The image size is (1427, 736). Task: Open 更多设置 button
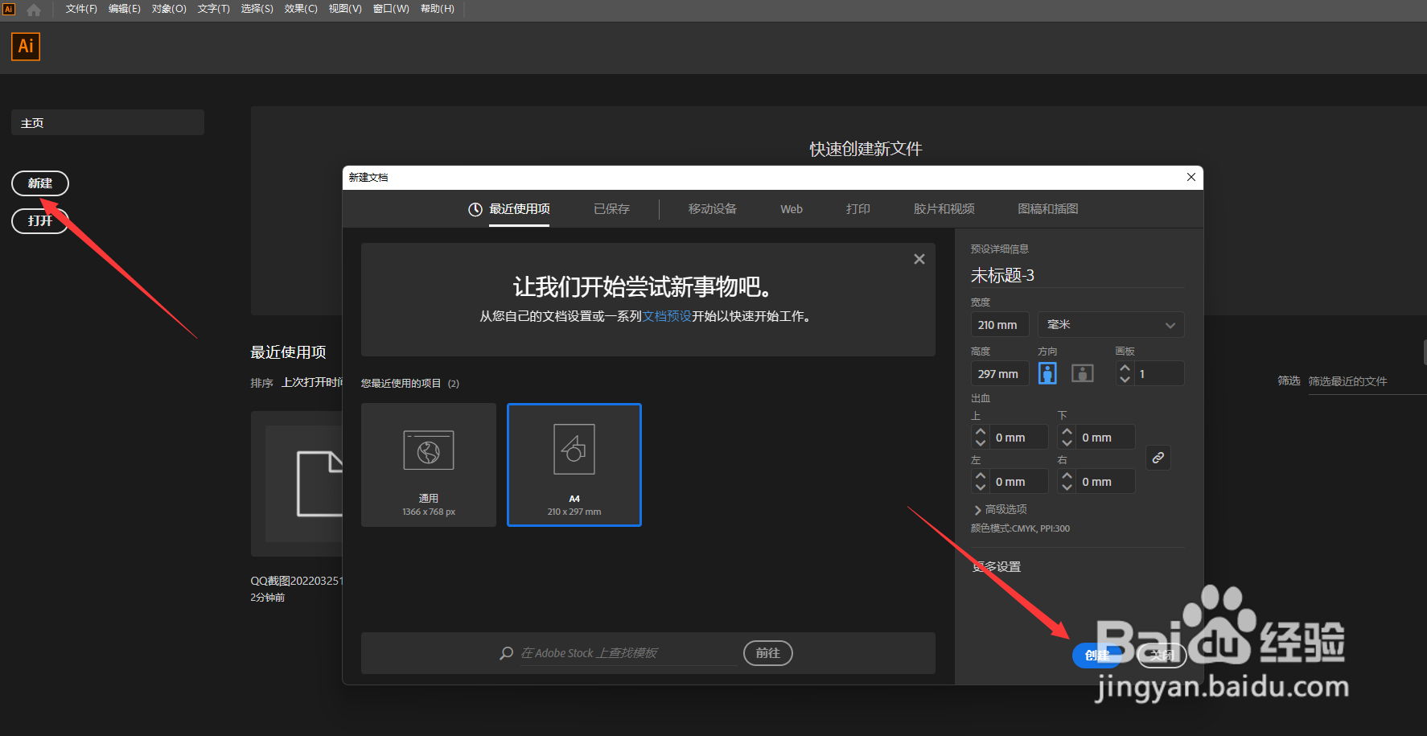997,567
